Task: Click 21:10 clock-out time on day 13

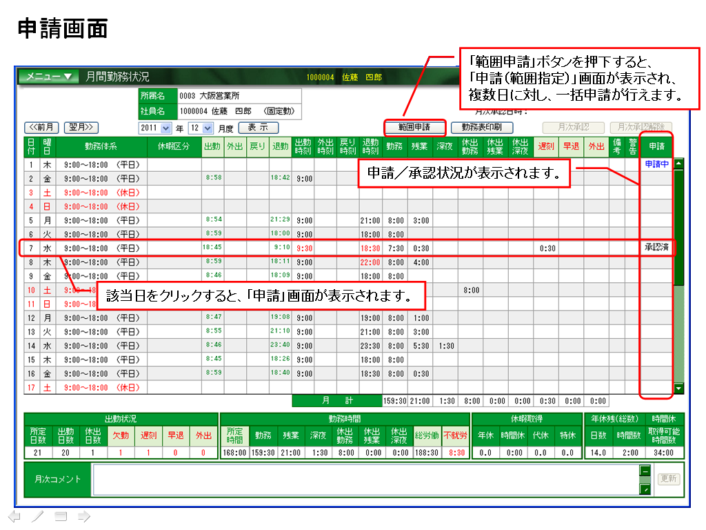Action: tap(280, 331)
